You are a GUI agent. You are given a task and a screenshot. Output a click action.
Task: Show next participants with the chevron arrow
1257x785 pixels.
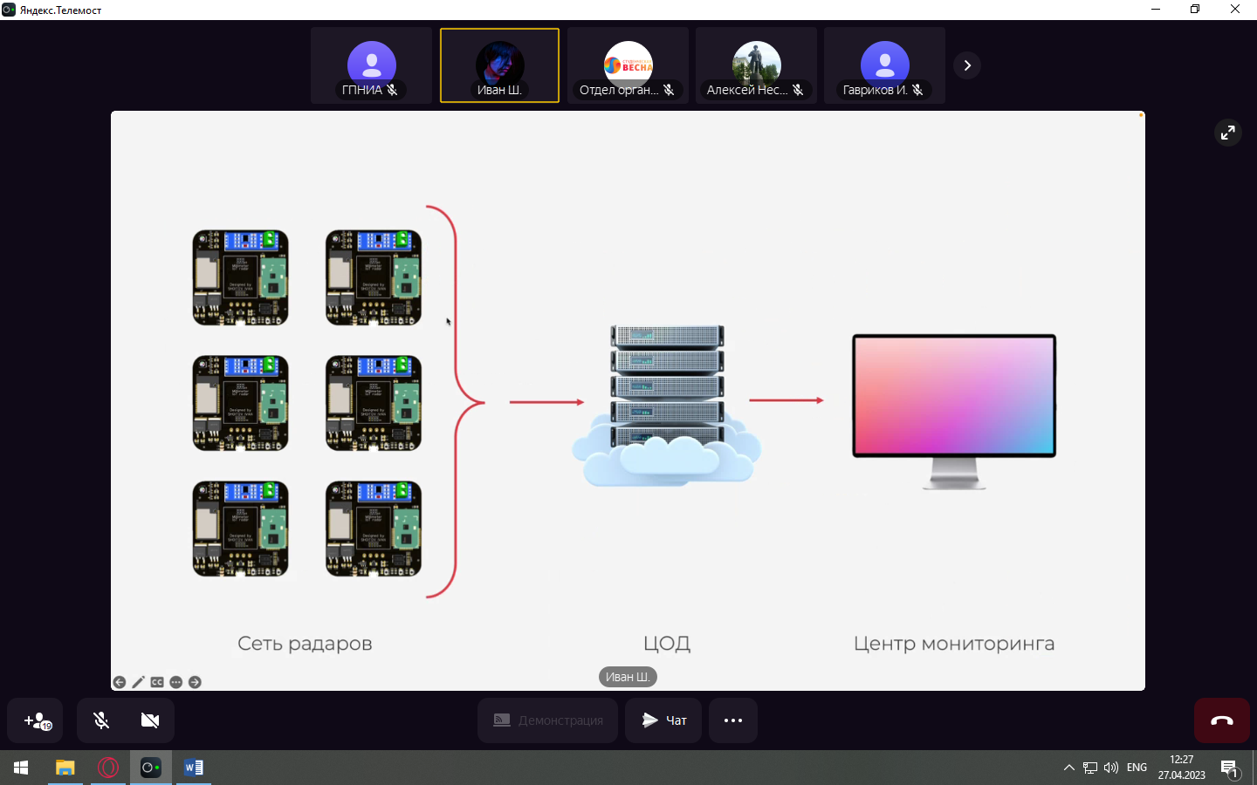966,65
